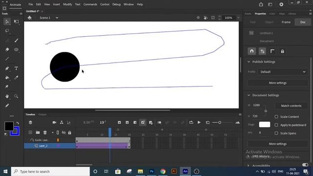Click the Test Movie play button
This screenshot has height=176, width=313.
(x=281, y=4)
